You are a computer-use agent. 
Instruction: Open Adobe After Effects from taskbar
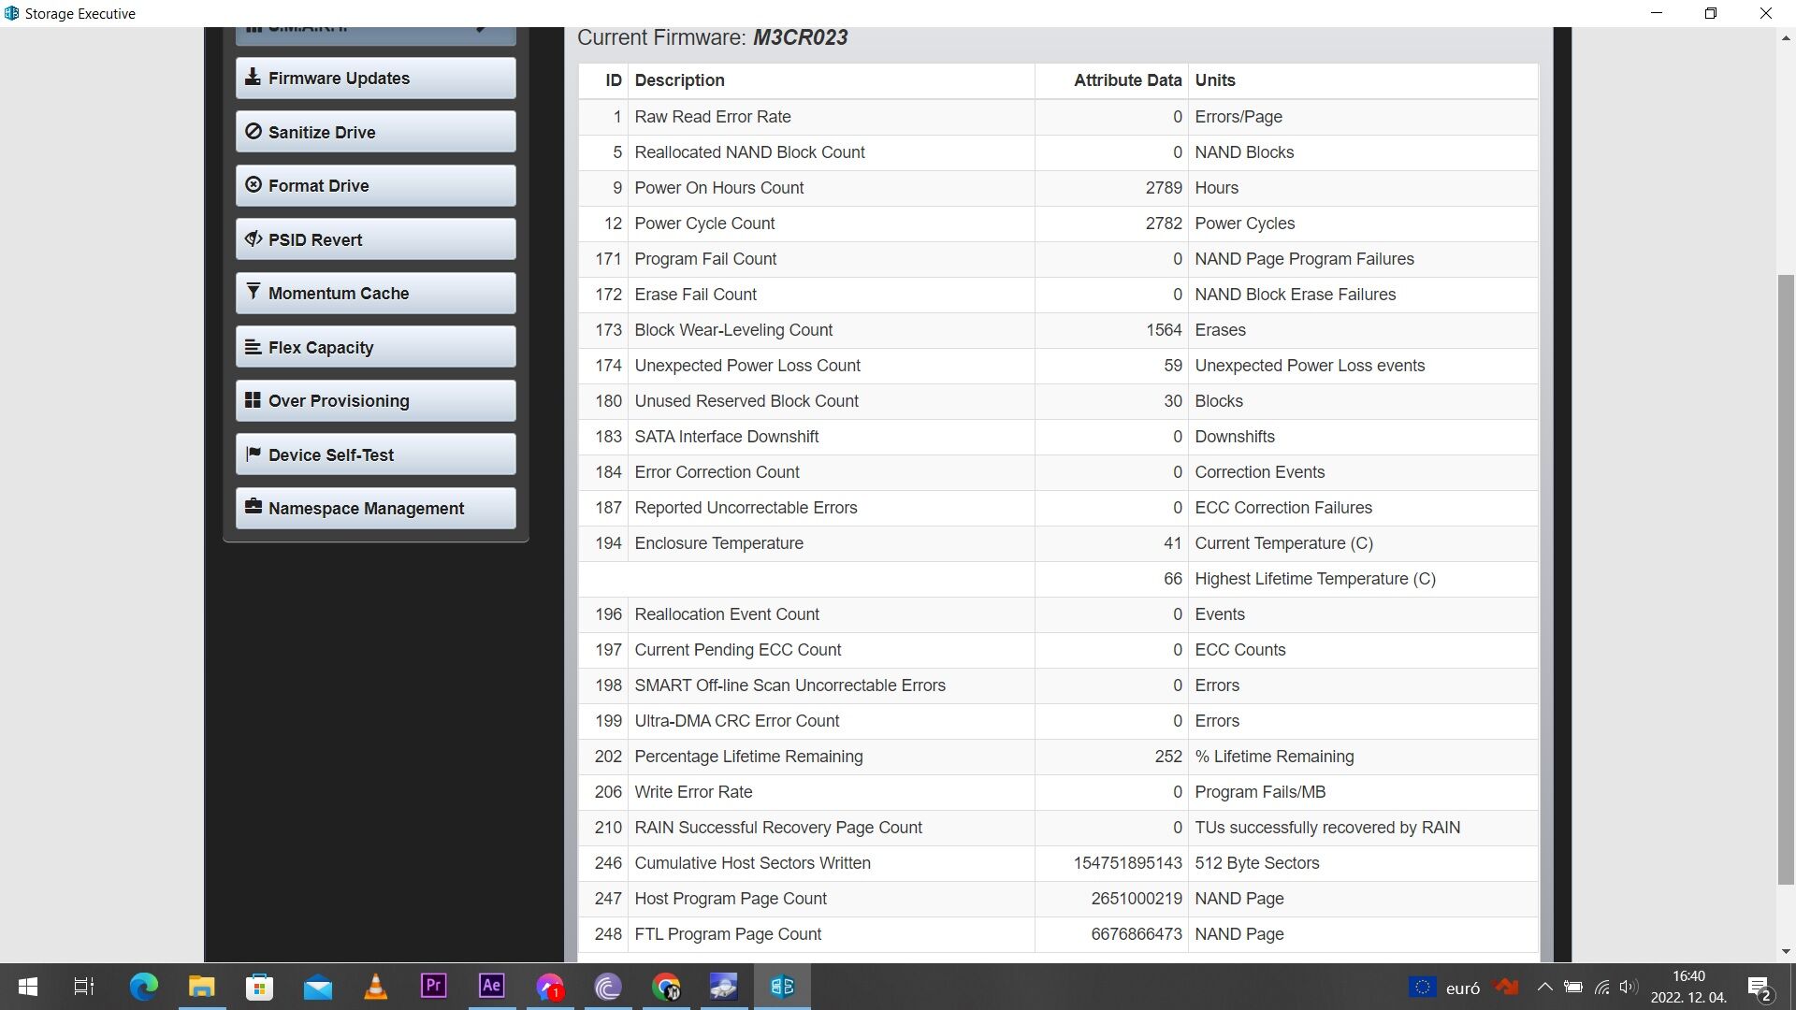491,987
